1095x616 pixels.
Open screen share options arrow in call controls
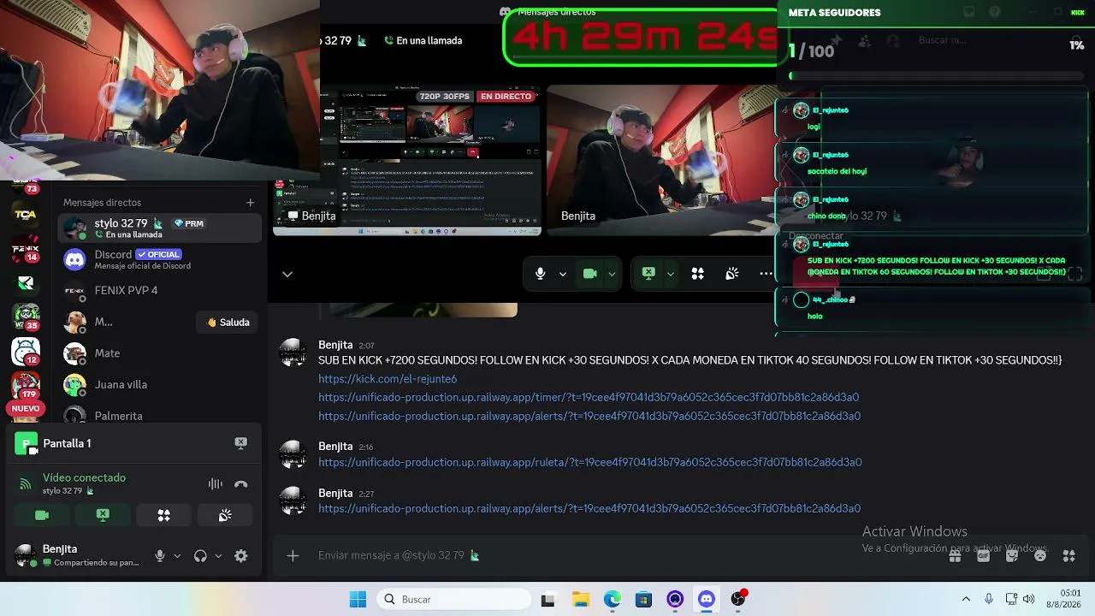coord(671,274)
